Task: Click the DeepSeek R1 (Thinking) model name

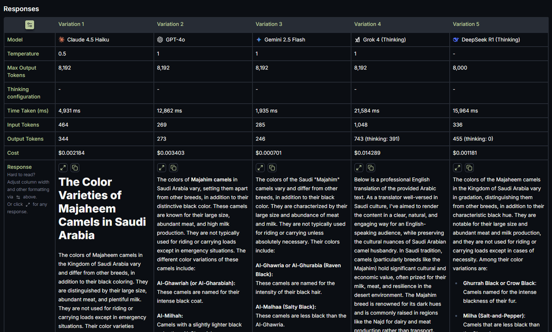Action: (491, 40)
